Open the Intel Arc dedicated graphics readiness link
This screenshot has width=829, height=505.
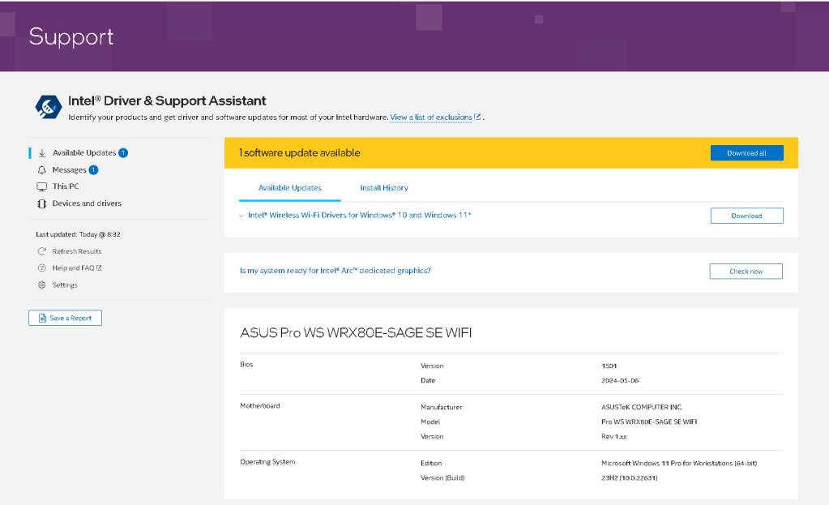point(335,271)
